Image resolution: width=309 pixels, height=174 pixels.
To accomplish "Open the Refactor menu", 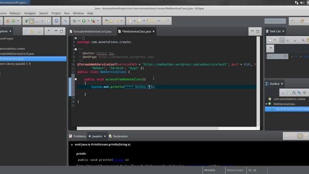I will pyautogui.click(x=15, y=13).
